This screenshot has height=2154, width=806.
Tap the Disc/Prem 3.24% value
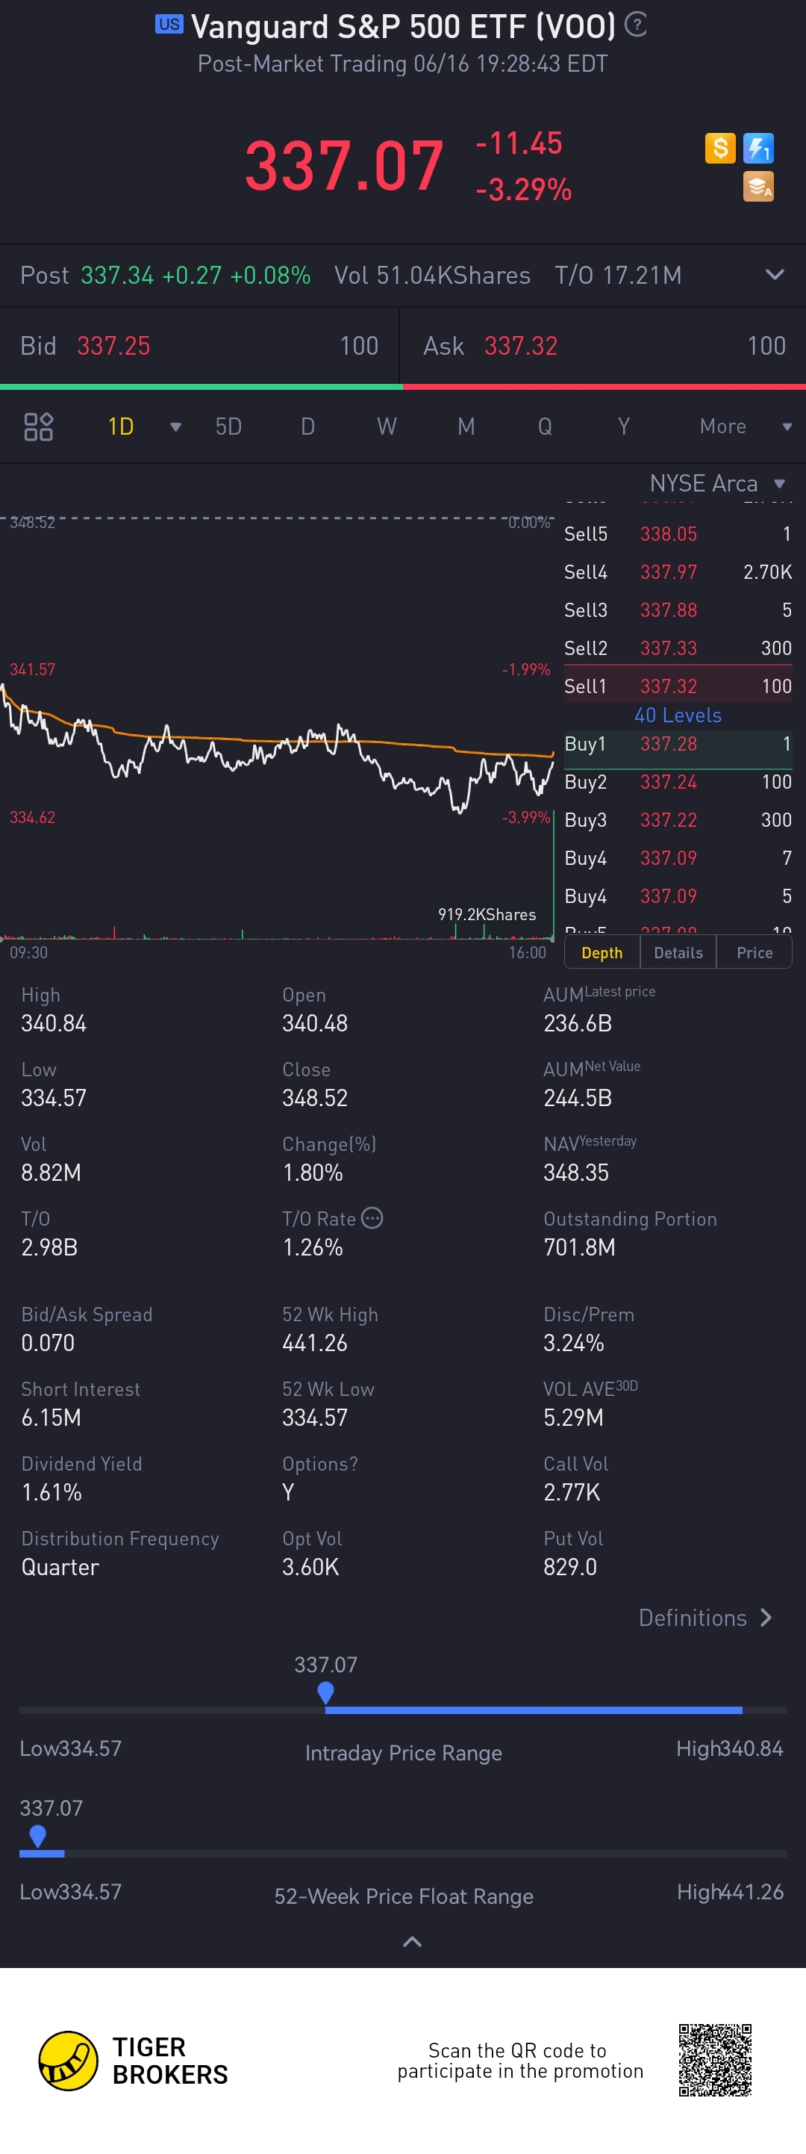point(574,1343)
